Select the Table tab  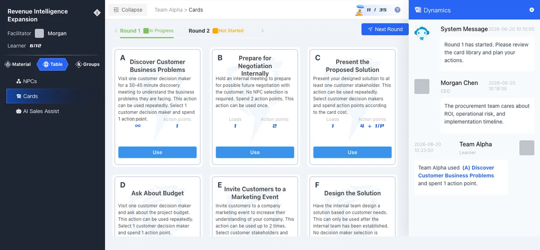pos(52,64)
